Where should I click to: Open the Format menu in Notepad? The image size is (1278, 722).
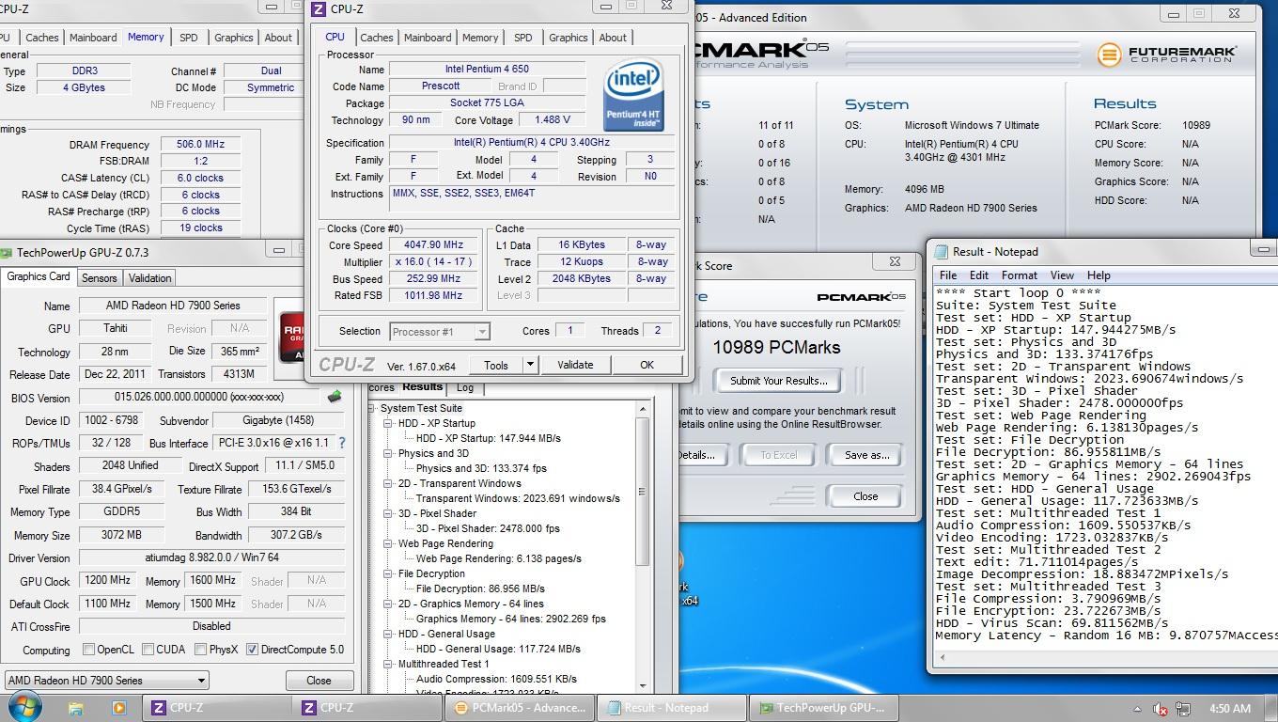[1019, 275]
